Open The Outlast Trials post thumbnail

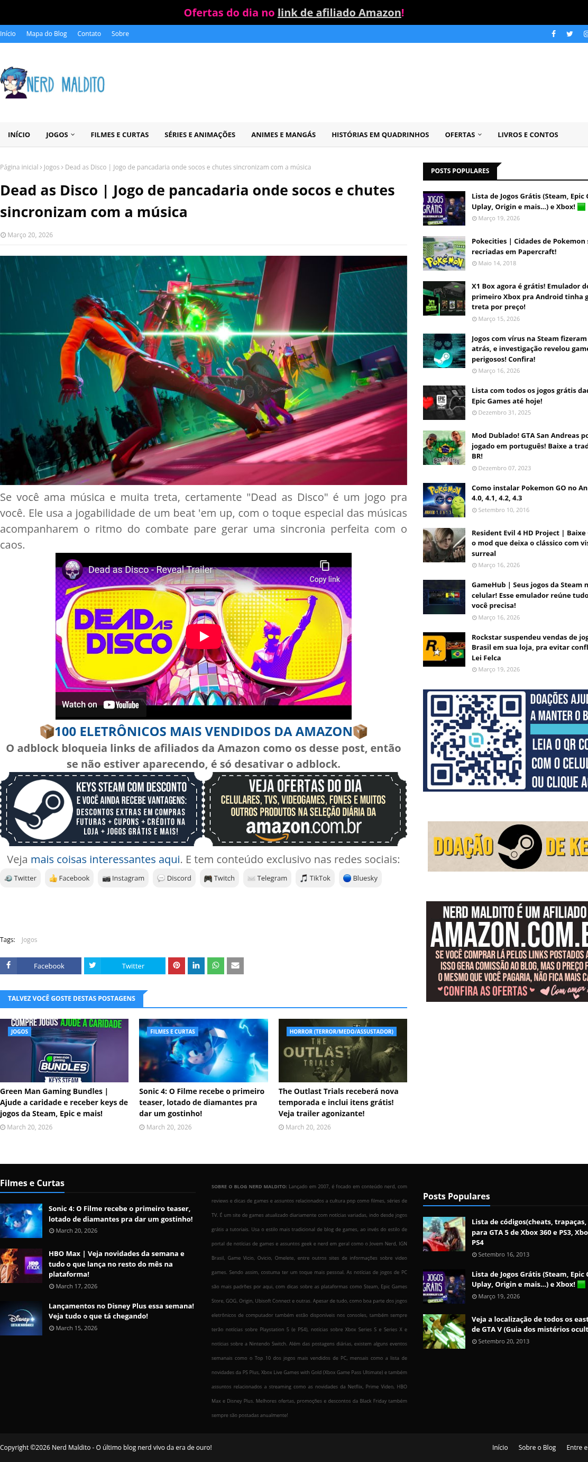click(x=343, y=1051)
